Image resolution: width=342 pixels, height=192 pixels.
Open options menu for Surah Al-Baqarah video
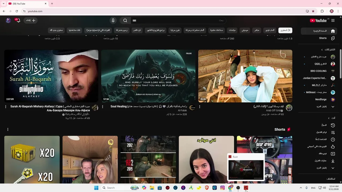[x=6, y=107]
